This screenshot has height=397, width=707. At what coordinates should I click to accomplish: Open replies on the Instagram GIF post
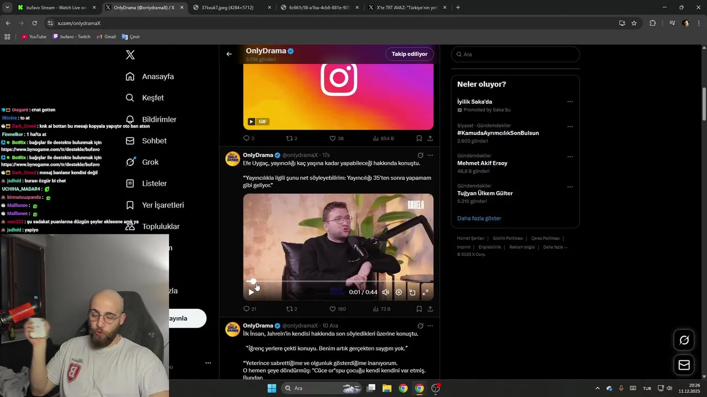(x=249, y=138)
